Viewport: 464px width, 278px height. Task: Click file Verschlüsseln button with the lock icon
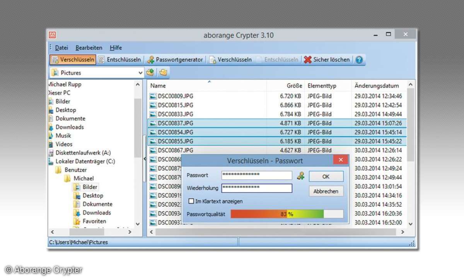pos(230,59)
